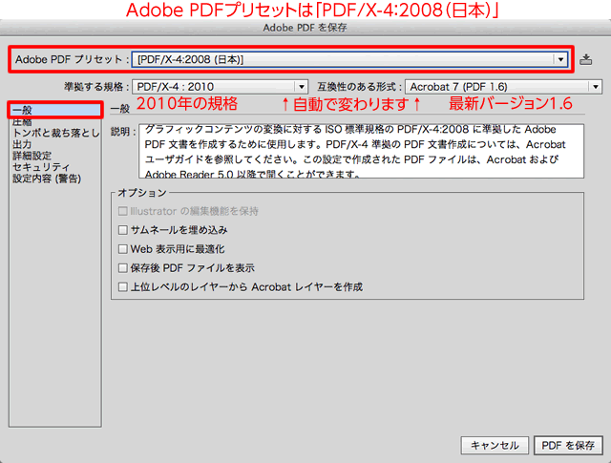
Task: Click the PDF を保存 button
Action: 568,445
